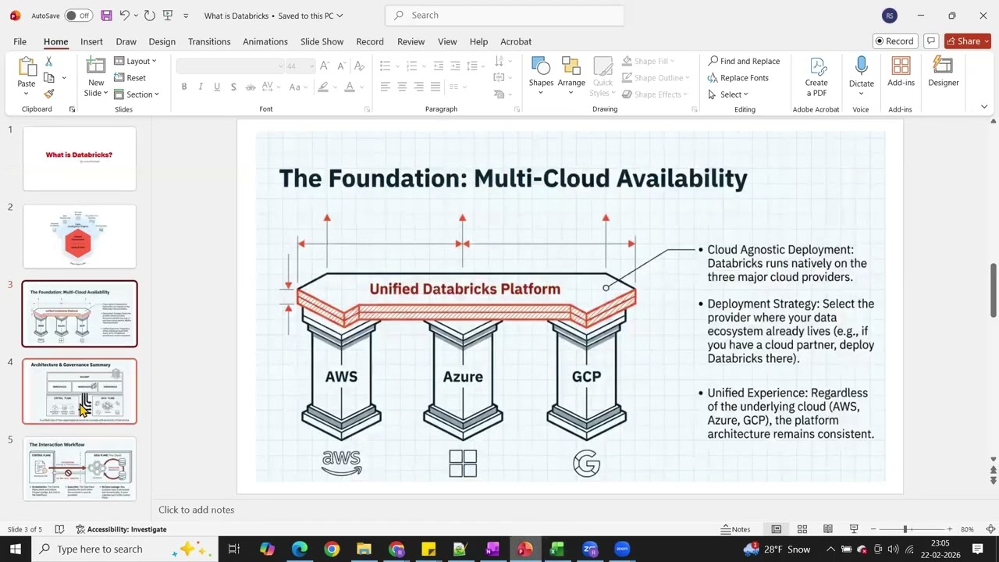Open Excel from the taskbar
999x562 pixels.
pos(557,549)
